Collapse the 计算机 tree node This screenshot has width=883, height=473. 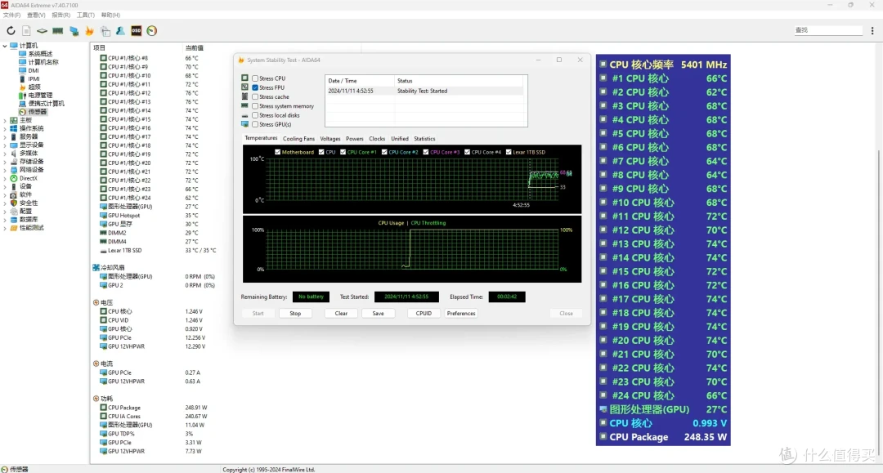coord(5,46)
